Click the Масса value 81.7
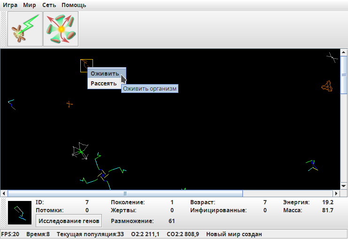348x239 pixels. (x=328, y=210)
